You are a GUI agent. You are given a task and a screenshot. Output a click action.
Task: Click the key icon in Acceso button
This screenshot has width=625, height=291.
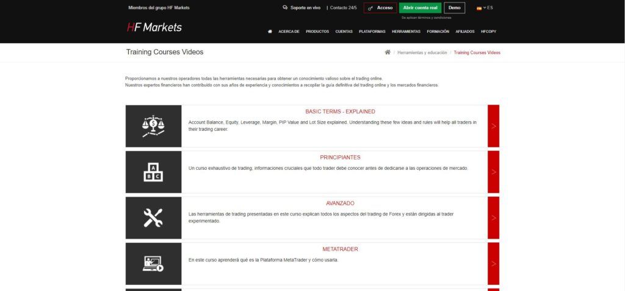coord(370,8)
